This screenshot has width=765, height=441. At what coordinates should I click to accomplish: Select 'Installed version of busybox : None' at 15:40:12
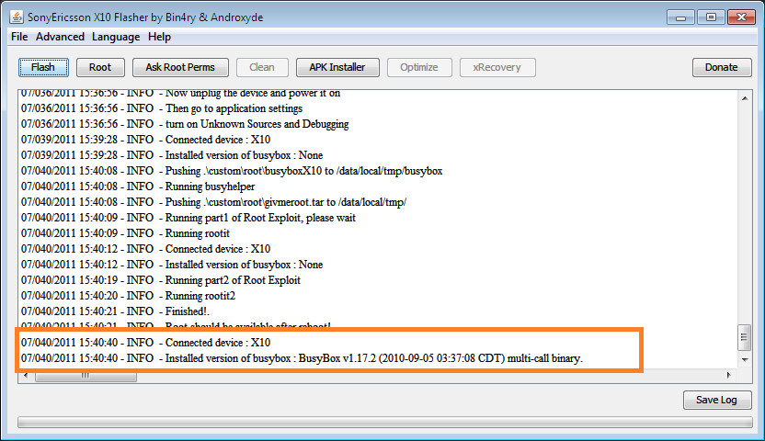click(172, 264)
